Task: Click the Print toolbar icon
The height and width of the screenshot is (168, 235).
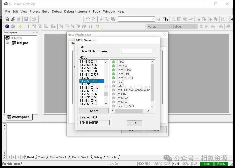Action: click(34, 19)
